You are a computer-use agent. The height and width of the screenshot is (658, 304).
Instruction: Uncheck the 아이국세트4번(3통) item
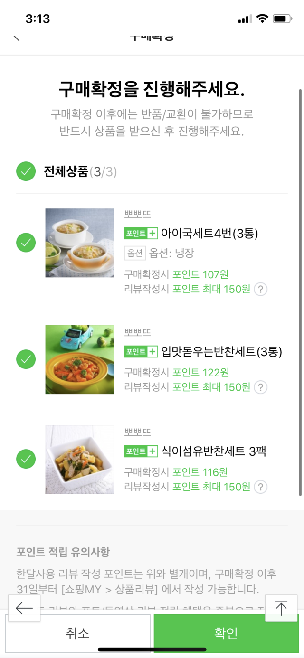point(26,243)
